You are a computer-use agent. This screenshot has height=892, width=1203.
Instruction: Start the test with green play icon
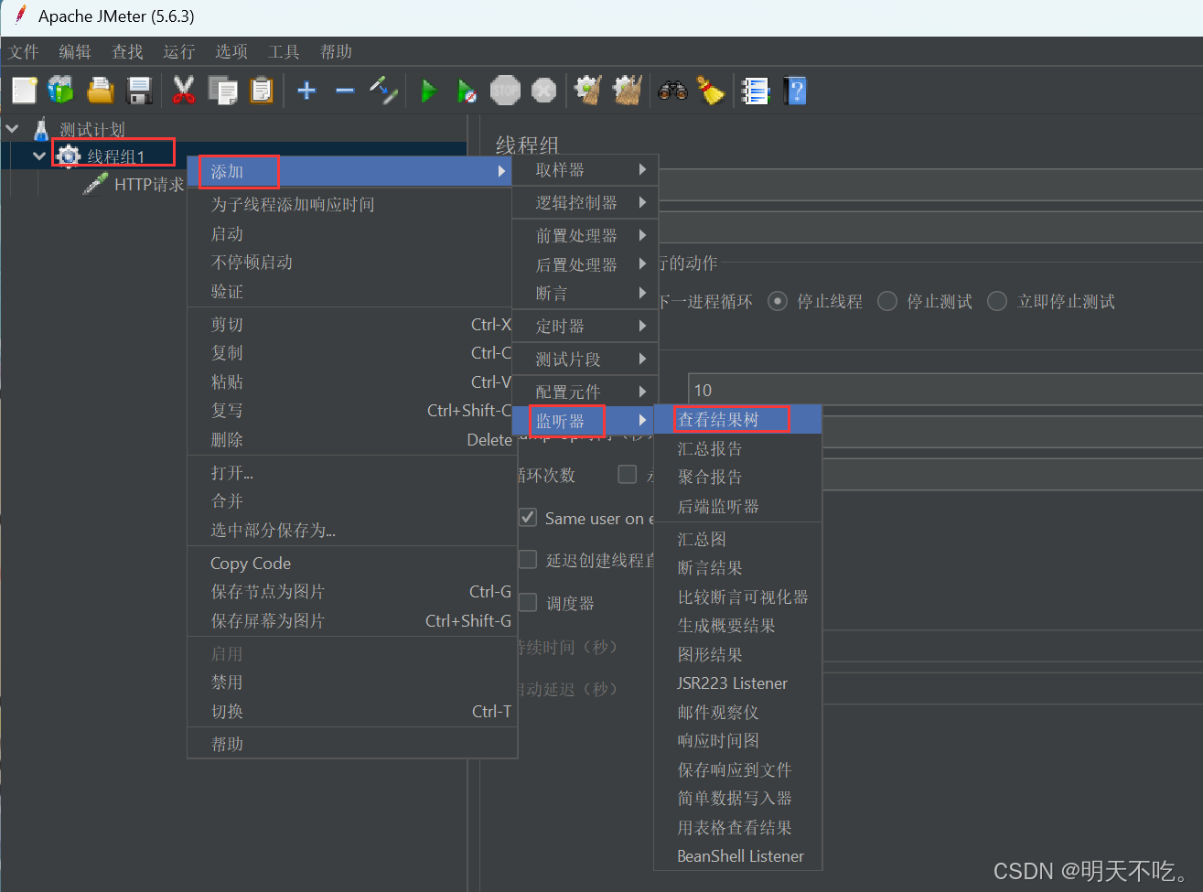click(x=428, y=90)
